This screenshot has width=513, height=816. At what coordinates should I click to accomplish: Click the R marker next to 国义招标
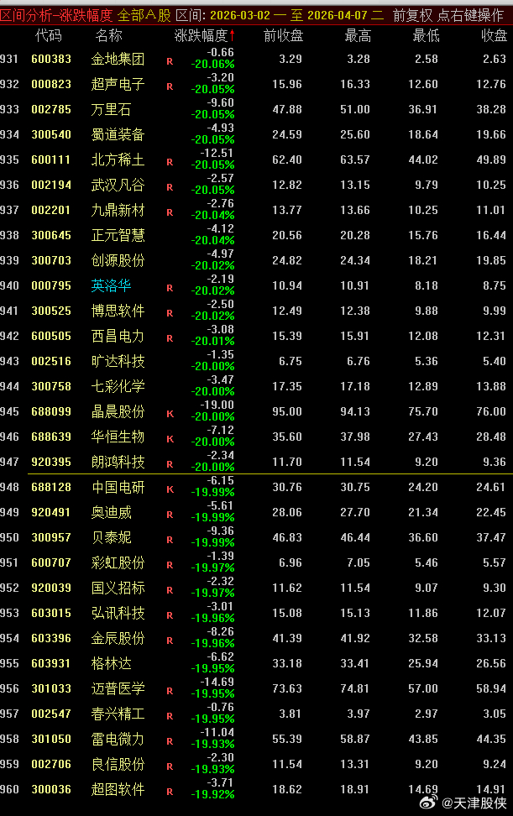coord(170,590)
